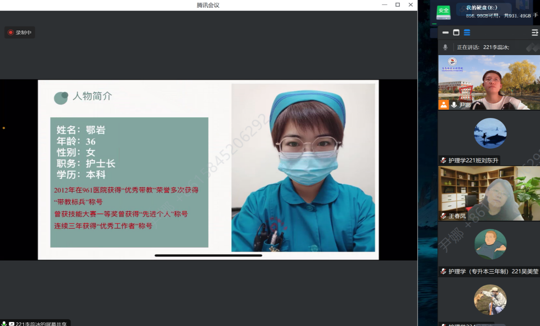
Task: Click the 221李蕊冰的屏幕共享 label at bottom
Action: [x=41, y=323]
